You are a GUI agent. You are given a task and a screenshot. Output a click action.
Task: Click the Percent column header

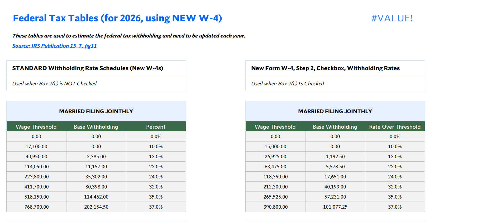(156, 127)
